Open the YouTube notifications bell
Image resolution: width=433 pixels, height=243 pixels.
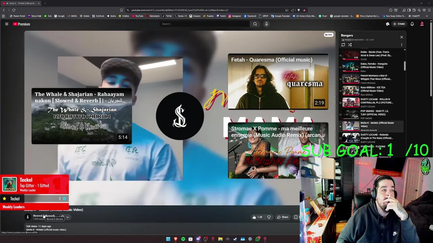[x=412, y=24]
